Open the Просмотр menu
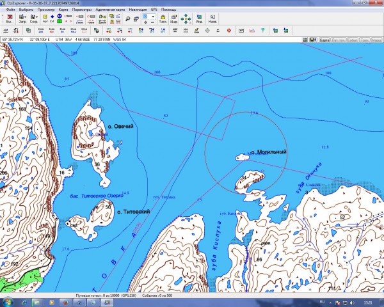 coord(46,10)
